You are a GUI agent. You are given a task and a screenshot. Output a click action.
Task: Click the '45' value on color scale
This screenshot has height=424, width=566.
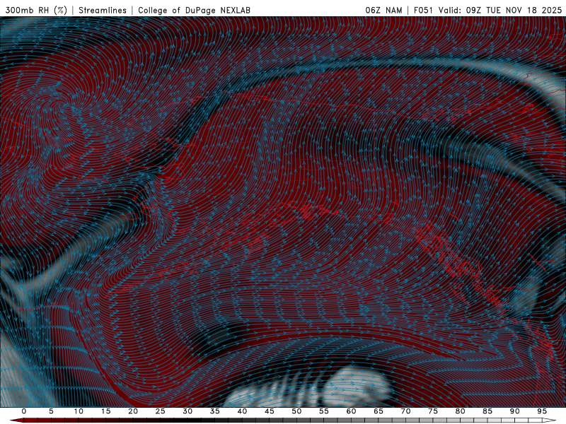(x=270, y=411)
